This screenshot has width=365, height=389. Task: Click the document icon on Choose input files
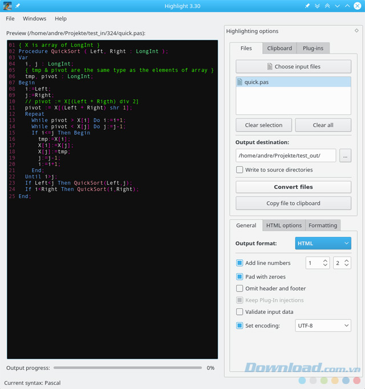pyautogui.click(x=269, y=67)
